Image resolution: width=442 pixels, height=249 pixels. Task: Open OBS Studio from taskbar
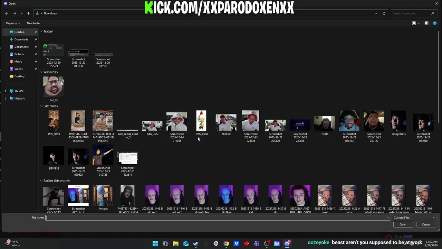click(267, 243)
